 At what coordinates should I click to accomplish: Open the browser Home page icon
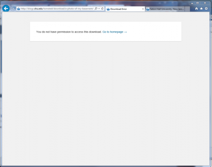(x=197, y=9)
